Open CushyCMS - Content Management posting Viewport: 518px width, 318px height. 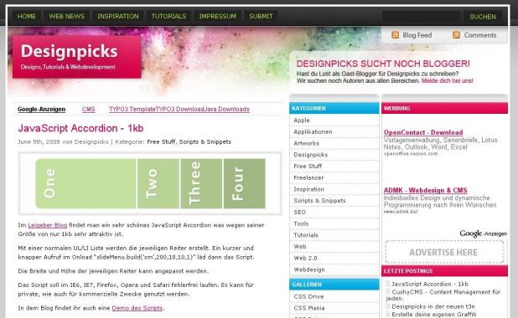pyautogui.click(x=443, y=295)
